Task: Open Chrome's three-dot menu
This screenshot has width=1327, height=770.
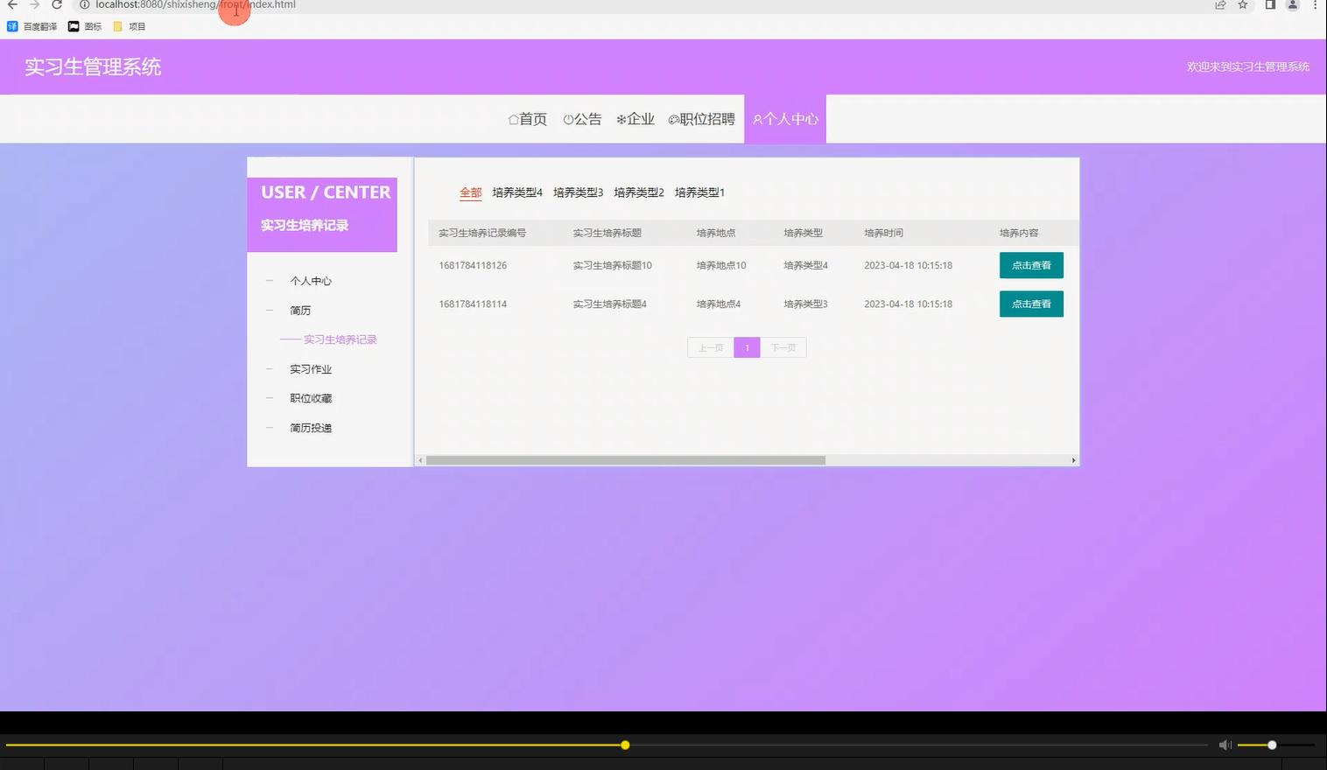Action: (x=1316, y=5)
